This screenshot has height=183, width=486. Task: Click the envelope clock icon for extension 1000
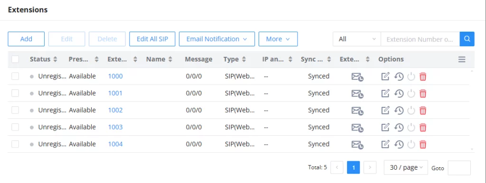357,77
